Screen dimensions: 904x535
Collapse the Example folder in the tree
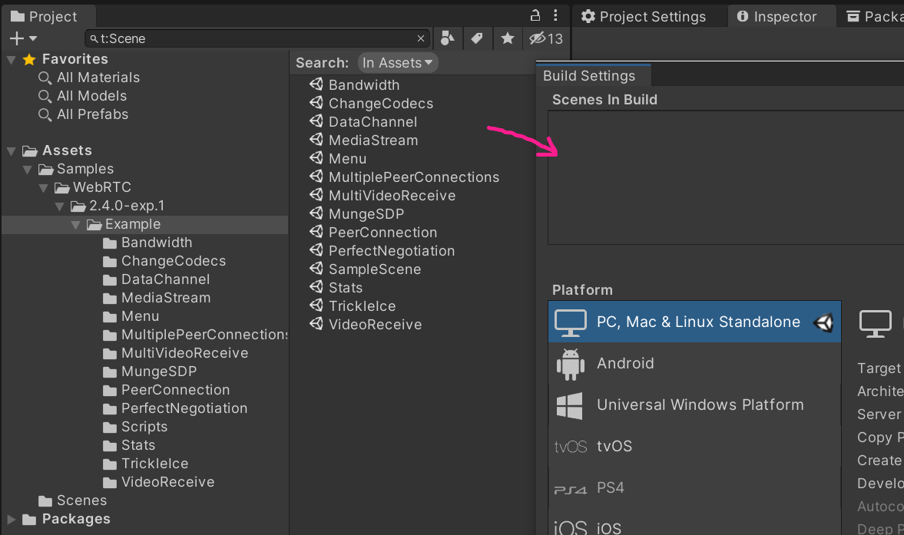pos(75,224)
